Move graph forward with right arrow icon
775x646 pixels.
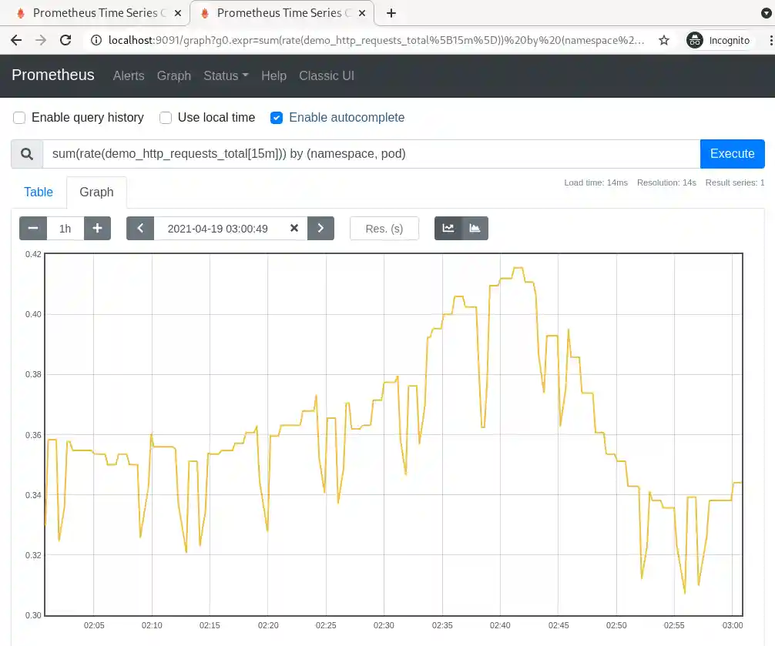point(320,228)
